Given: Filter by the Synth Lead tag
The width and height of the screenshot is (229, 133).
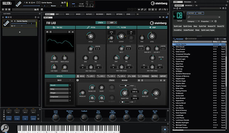Looking at the screenshot, I should (178, 26).
